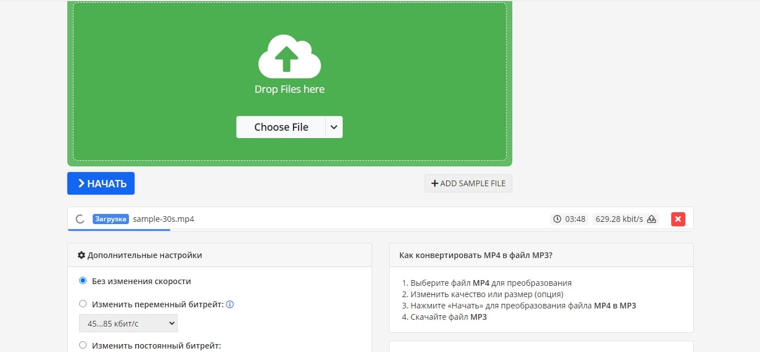Expand the arrow next to Choose File
Screen dimensions: 760x352
tap(334, 127)
